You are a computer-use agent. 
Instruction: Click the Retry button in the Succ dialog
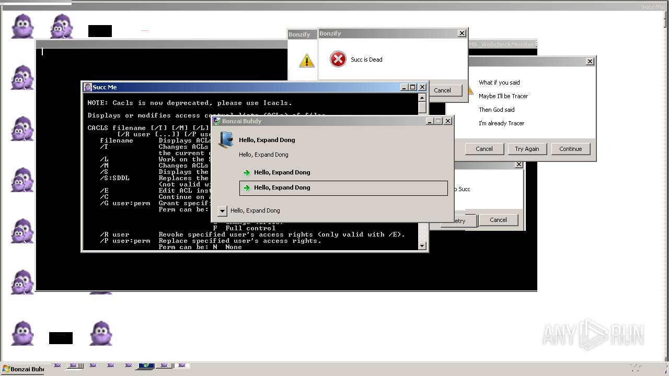[x=458, y=220]
